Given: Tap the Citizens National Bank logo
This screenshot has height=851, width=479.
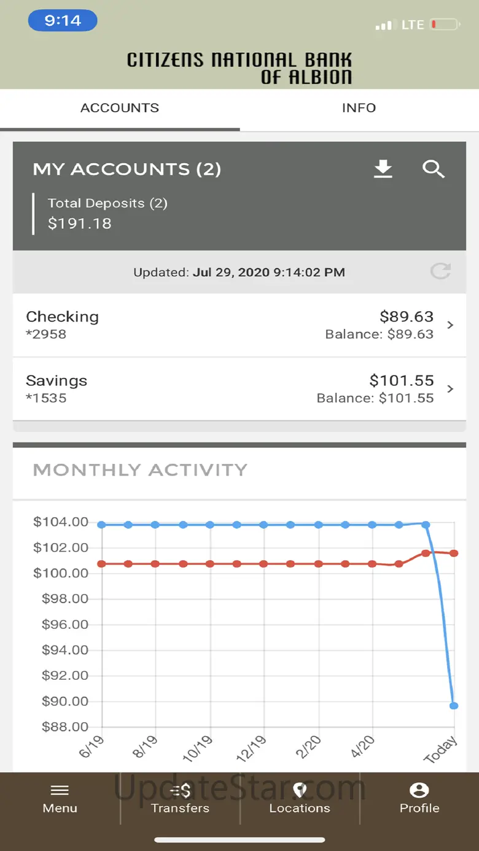Looking at the screenshot, I should tap(240, 67).
